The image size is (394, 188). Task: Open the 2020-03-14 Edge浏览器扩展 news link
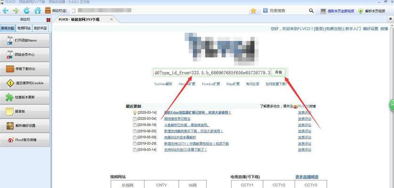198,113
